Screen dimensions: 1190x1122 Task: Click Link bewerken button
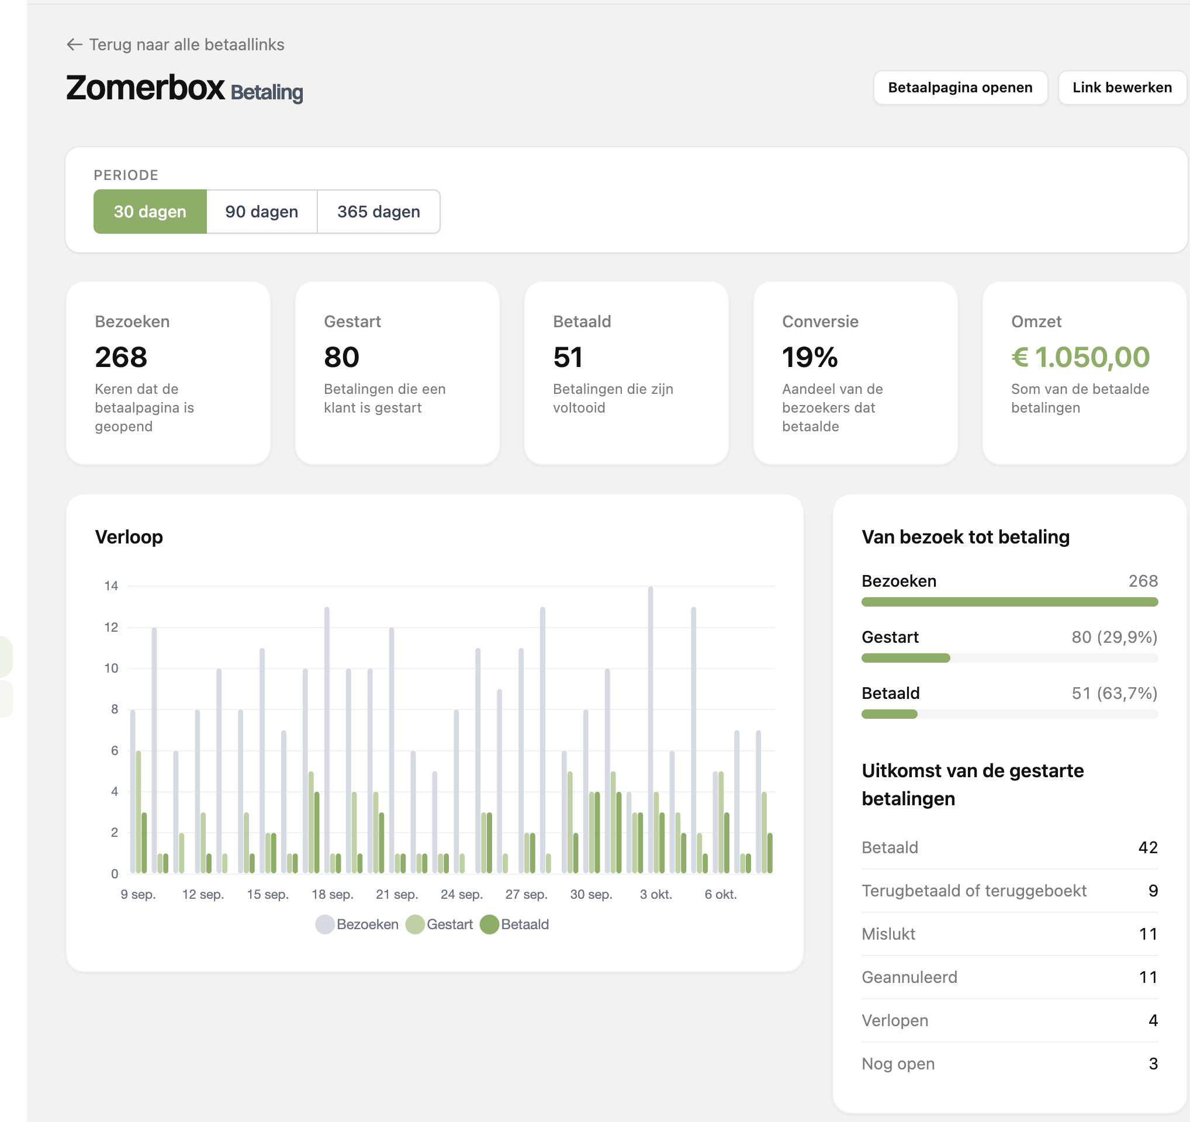[1121, 88]
